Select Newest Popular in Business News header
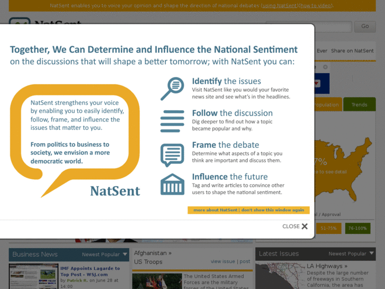 point(101,255)
